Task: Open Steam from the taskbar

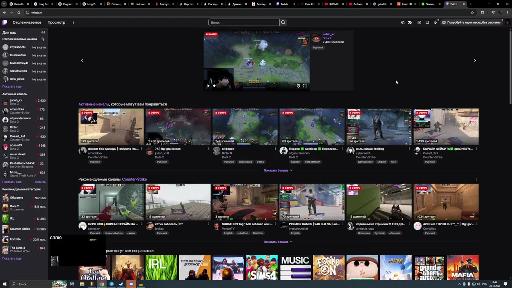Action: (x=121, y=284)
